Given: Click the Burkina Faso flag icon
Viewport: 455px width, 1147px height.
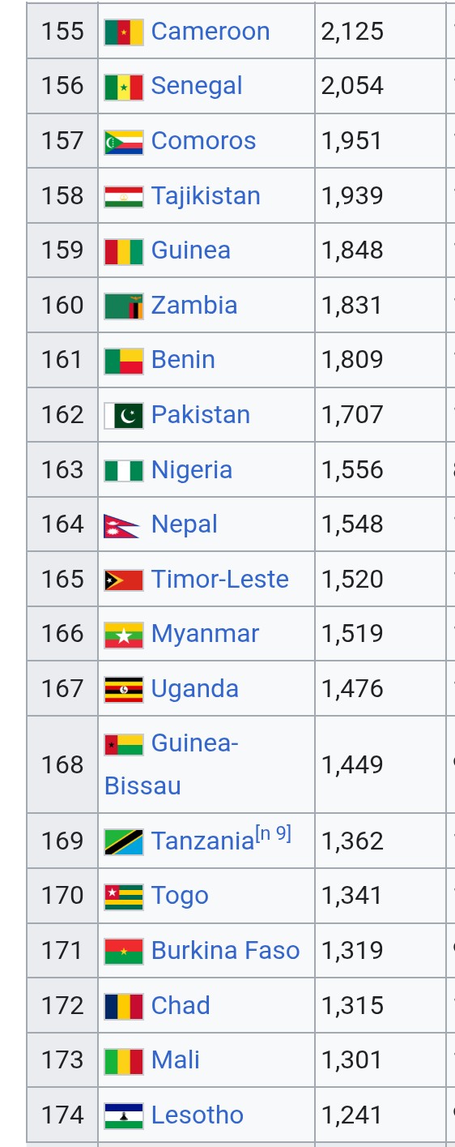Looking at the screenshot, I should [124, 951].
